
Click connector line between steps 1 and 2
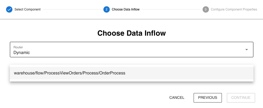[72, 9]
